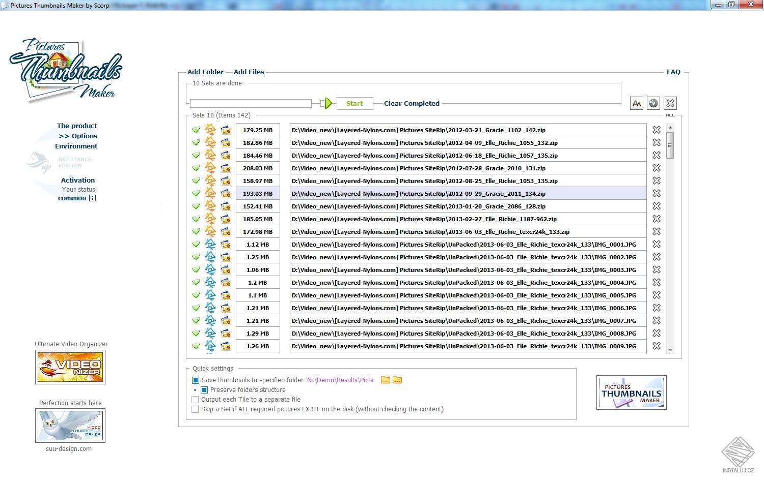Open the picture icon in the 193.03 MB row
This screenshot has height=484, width=764.
coord(226,193)
